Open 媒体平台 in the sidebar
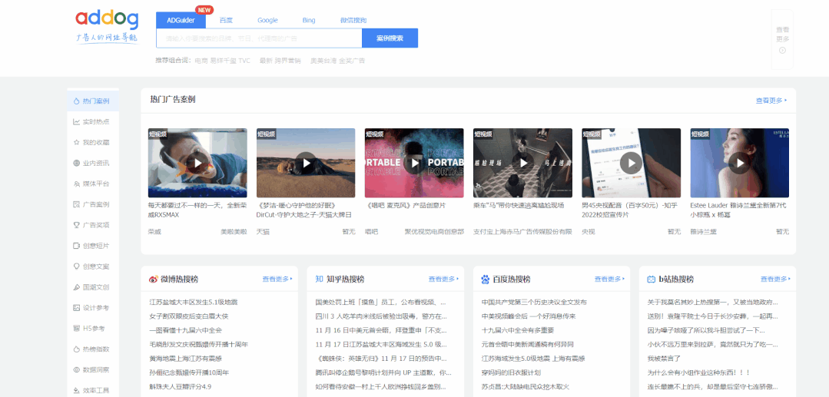This screenshot has height=397, width=829. [93, 184]
